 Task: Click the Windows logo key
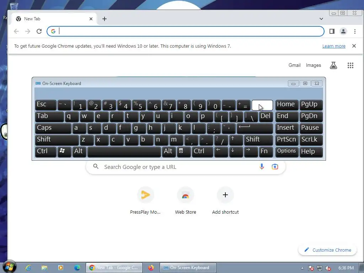pos(64,151)
